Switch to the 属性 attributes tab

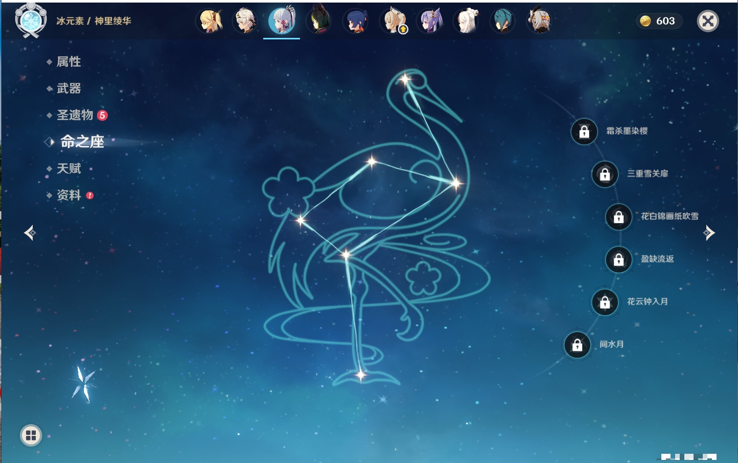(x=68, y=62)
